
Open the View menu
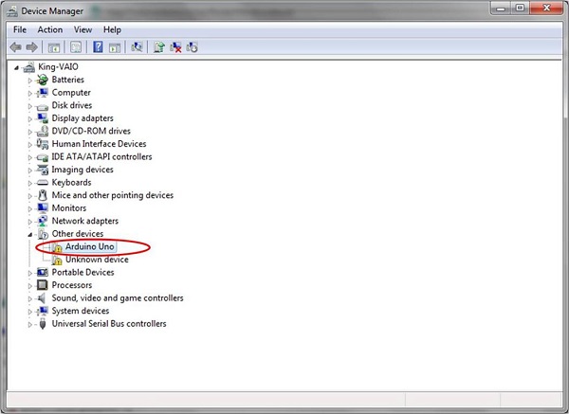[83, 29]
